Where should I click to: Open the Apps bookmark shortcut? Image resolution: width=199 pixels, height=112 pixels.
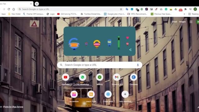[3, 14]
